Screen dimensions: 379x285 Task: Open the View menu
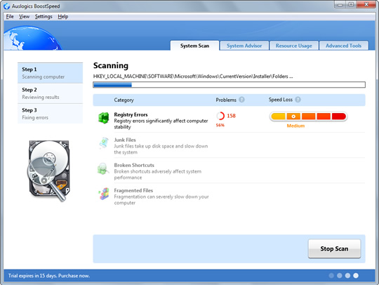[24, 16]
